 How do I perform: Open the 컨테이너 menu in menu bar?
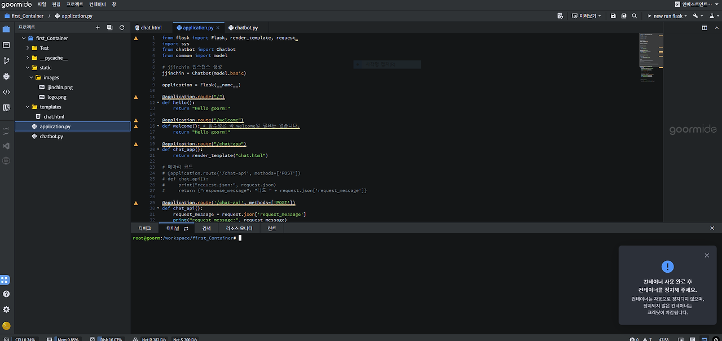[97, 4]
